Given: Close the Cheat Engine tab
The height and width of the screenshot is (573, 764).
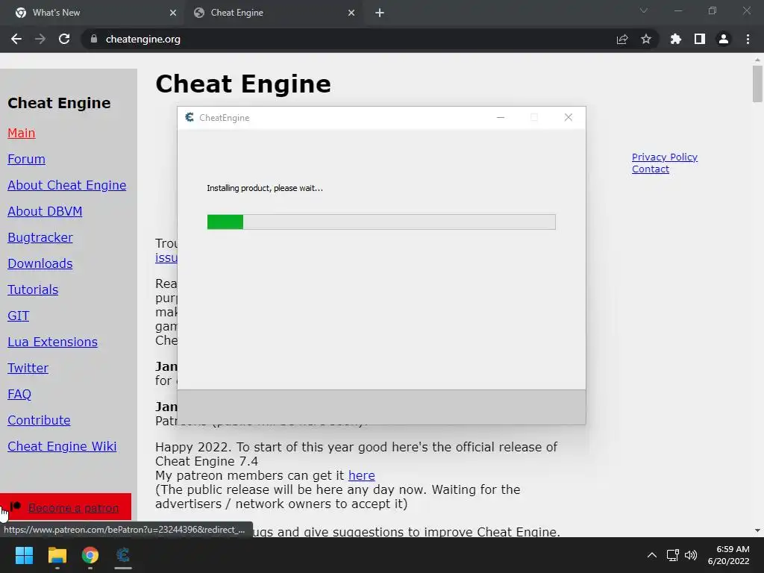Looking at the screenshot, I should click(351, 13).
